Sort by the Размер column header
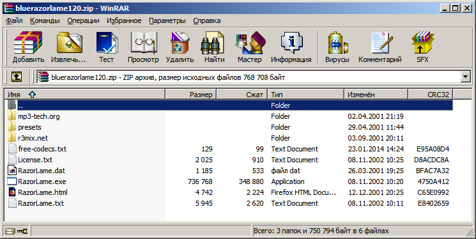The image size is (476, 239). pyautogui.click(x=191, y=95)
